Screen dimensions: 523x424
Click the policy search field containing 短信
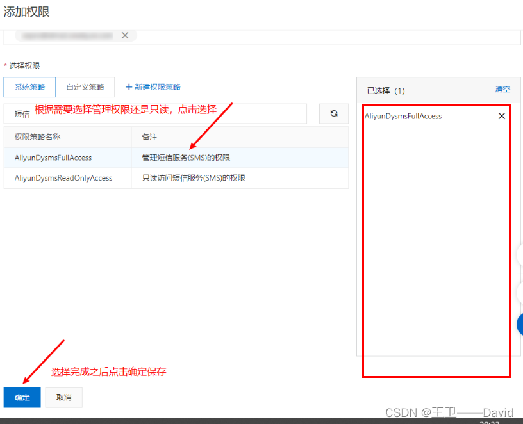pos(155,113)
